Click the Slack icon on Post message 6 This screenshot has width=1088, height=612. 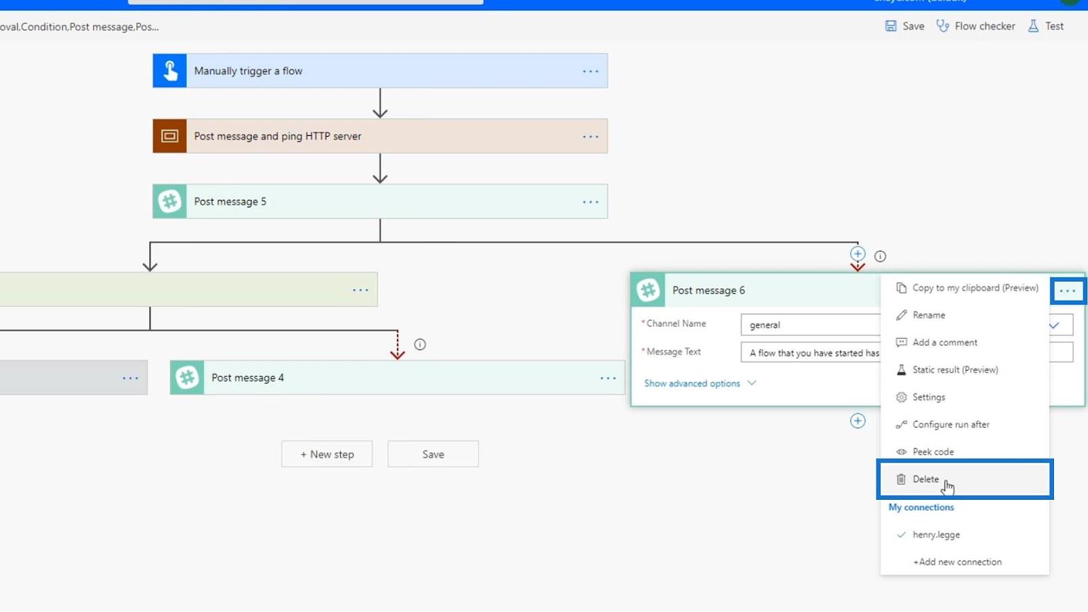pos(648,290)
